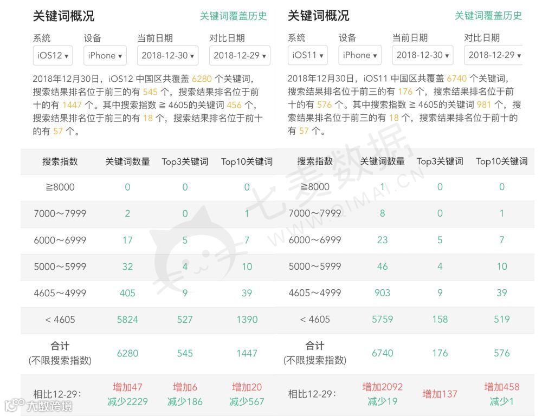Select Top3 value 527 in iOS12 table
The width and height of the screenshot is (555, 416).
click(x=185, y=320)
